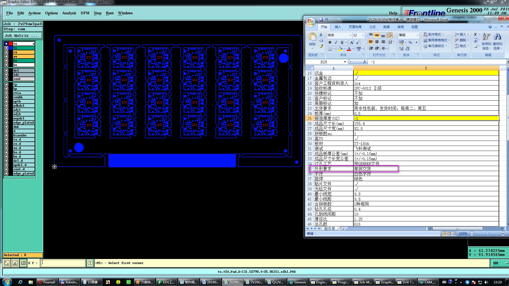Open Find and Select binoculars
This screenshot has height=286, width=509.
point(498,41)
